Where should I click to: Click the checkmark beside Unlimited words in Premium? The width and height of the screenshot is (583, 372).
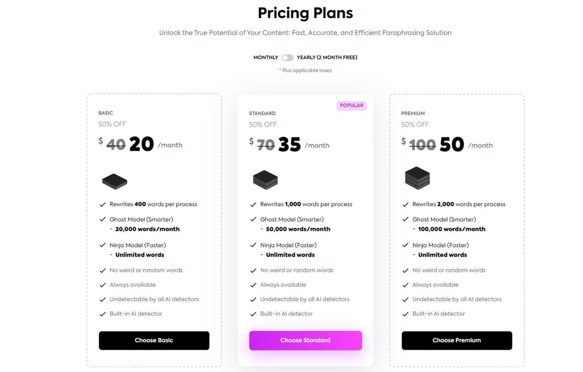pos(405,246)
